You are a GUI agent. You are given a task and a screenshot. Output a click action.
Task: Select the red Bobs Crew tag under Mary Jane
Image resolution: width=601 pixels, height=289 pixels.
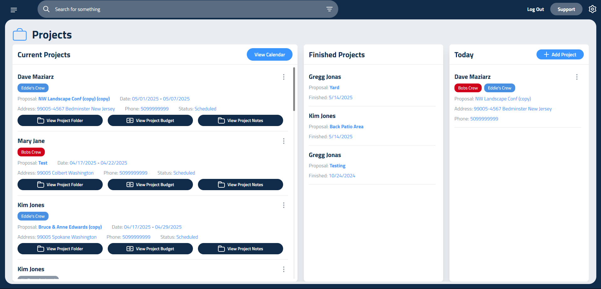(x=31, y=152)
